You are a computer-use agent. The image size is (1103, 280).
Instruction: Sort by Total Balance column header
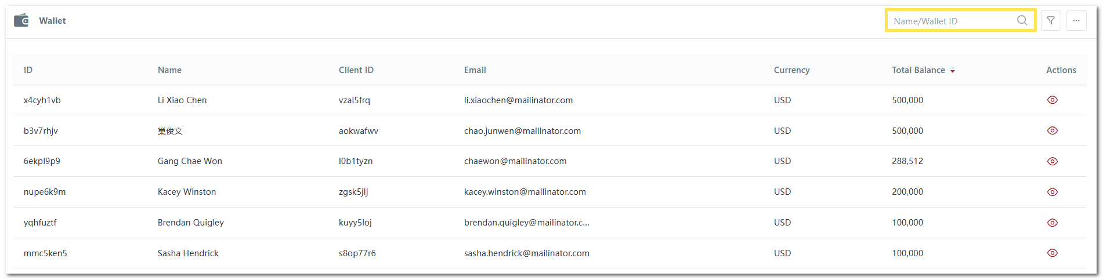(918, 70)
